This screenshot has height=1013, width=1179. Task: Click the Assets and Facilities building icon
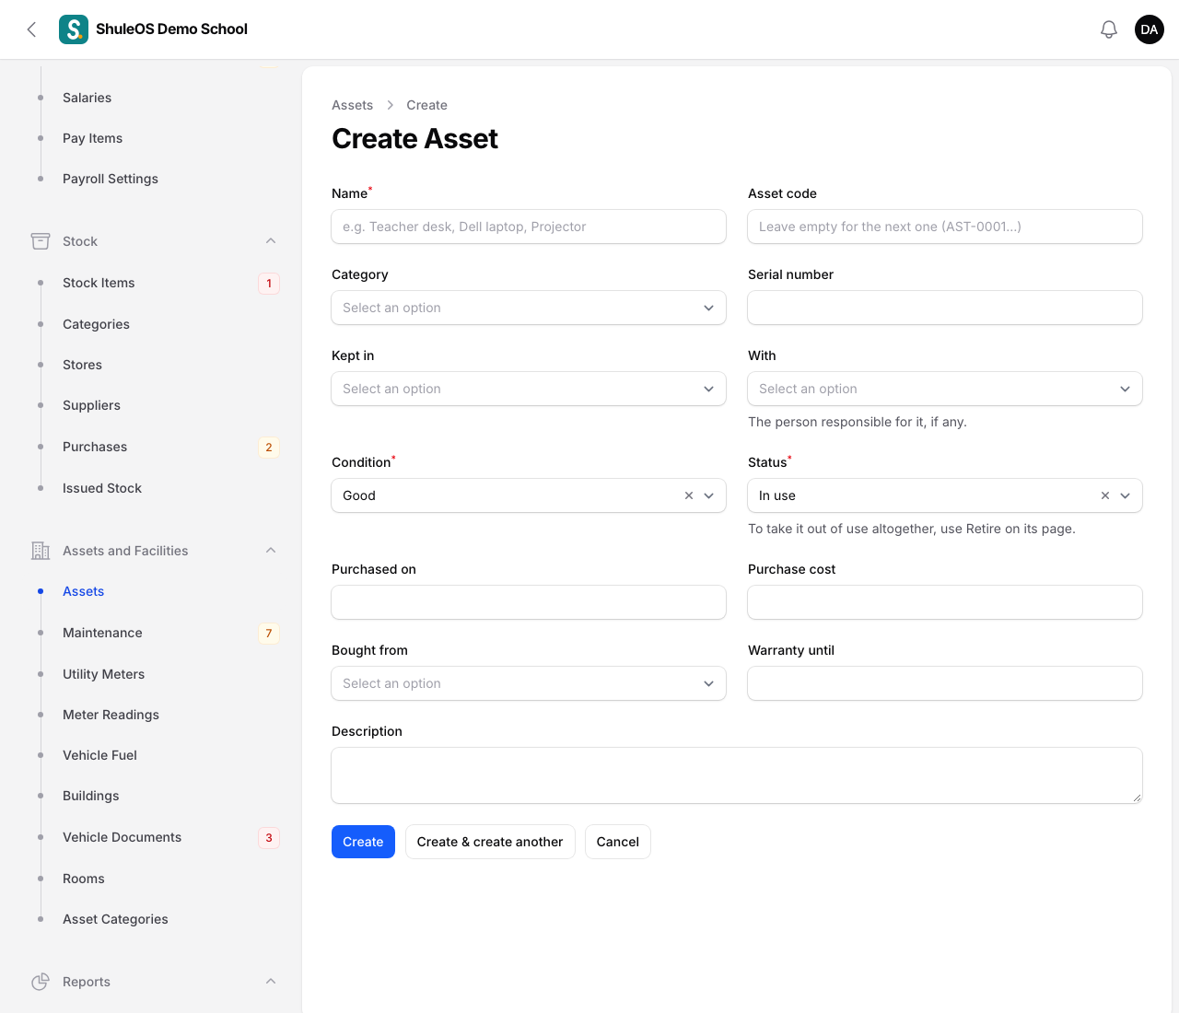[41, 551]
